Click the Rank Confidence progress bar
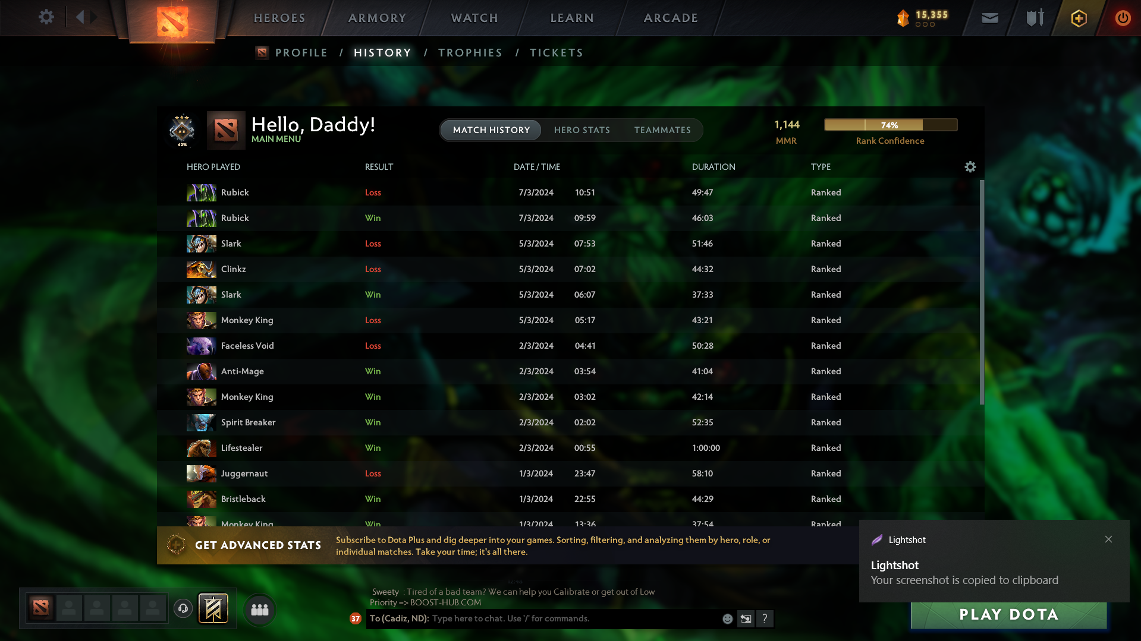Viewport: 1141px width, 641px height. (x=890, y=125)
